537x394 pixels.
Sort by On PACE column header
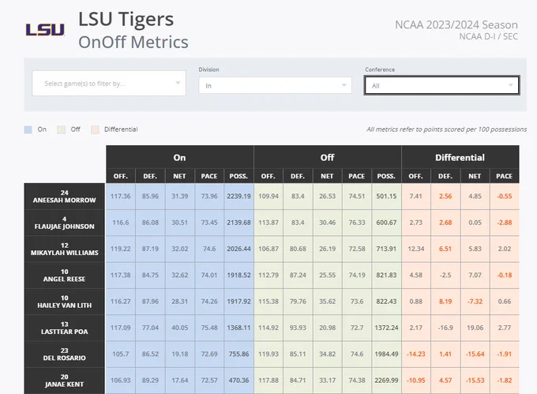point(209,176)
